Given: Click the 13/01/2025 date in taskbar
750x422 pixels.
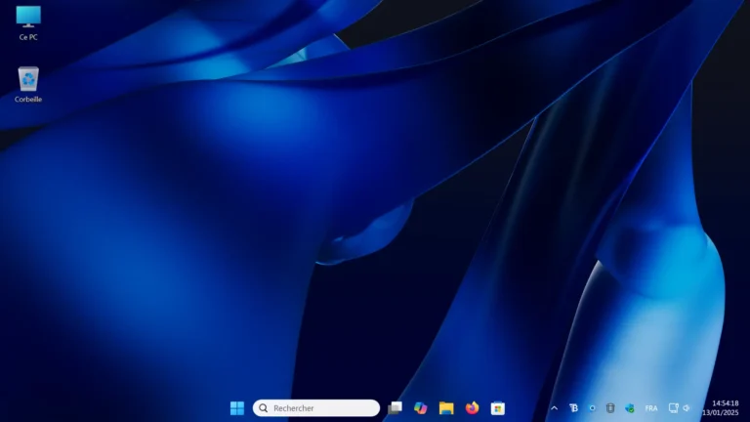Looking at the screenshot, I should point(725,413).
